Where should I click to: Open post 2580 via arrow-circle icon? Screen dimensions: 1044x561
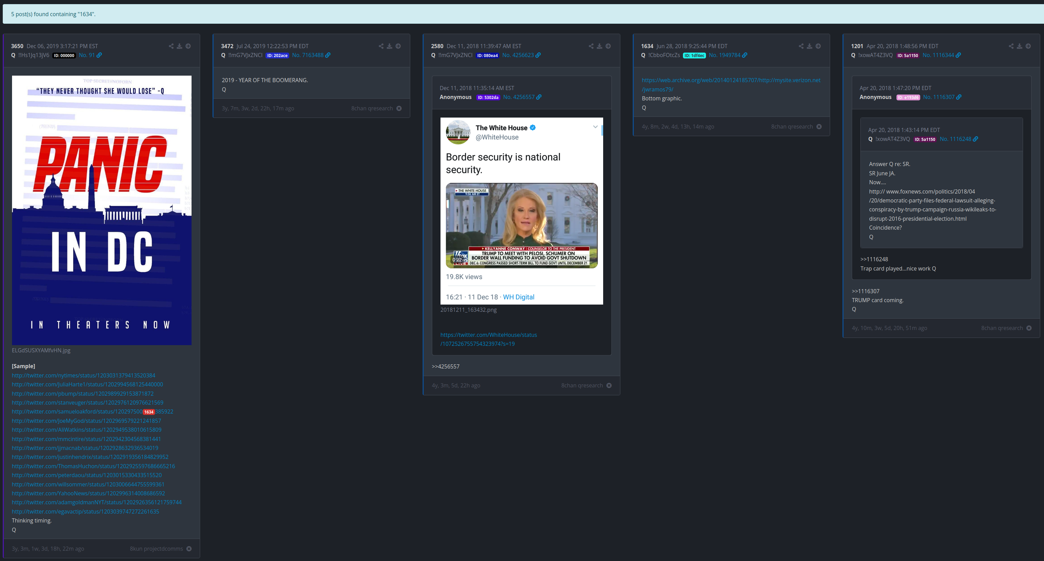click(x=608, y=46)
